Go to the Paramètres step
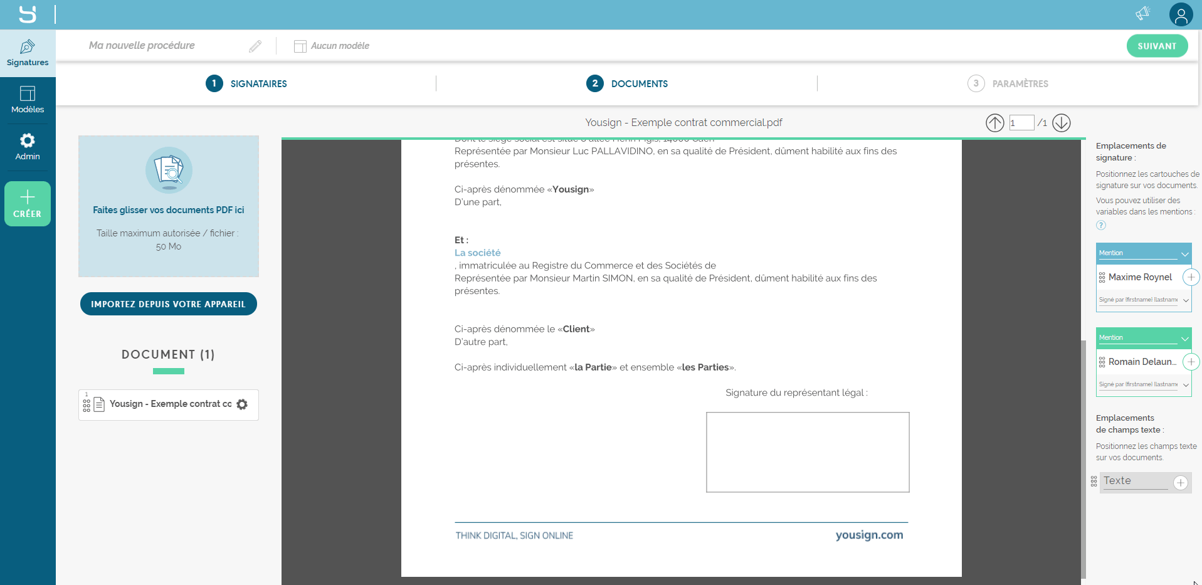 tap(1008, 83)
